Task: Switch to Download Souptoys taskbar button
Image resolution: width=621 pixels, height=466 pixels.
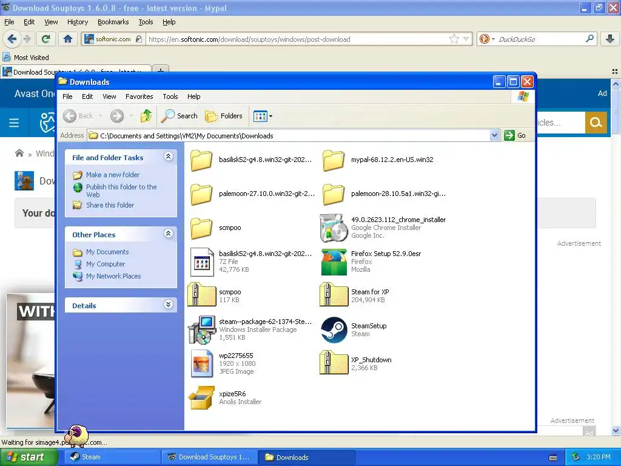Action: pos(209,458)
